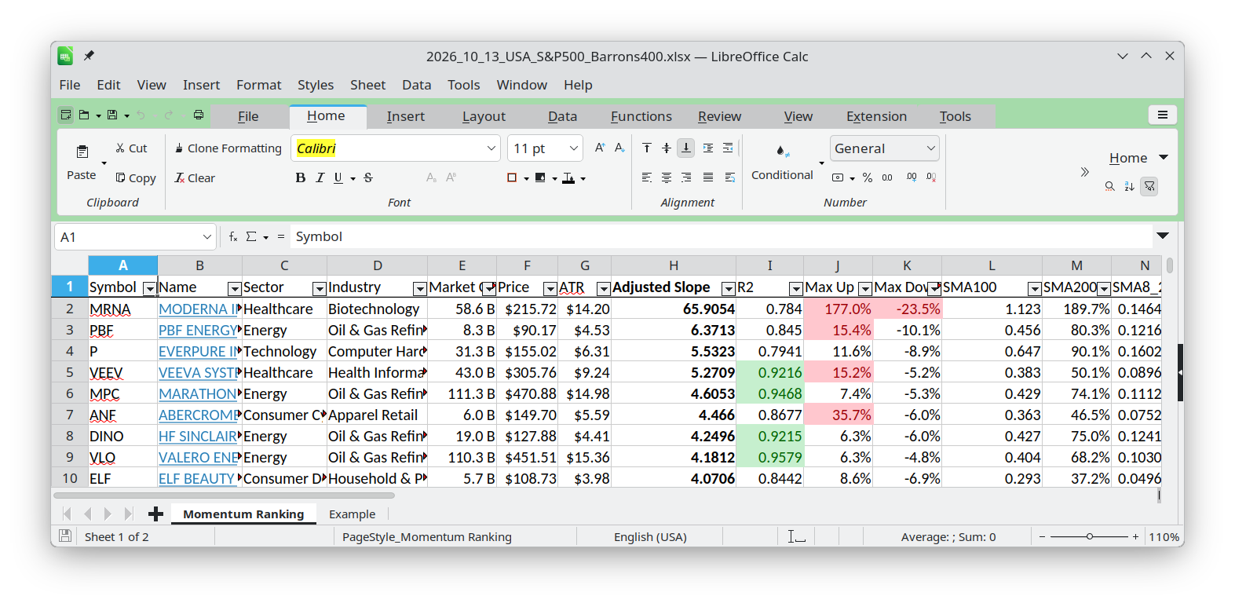Center text horizontally in the cell
Image resolution: width=1235 pixels, height=607 pixels.
click(x=667, y=177)
